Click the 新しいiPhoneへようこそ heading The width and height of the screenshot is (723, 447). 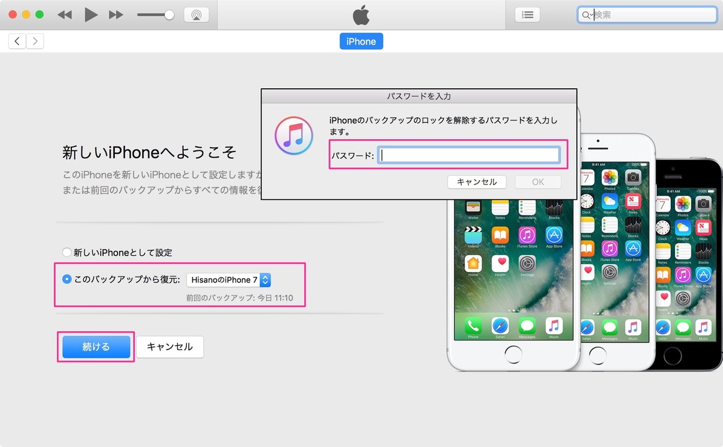149,152
